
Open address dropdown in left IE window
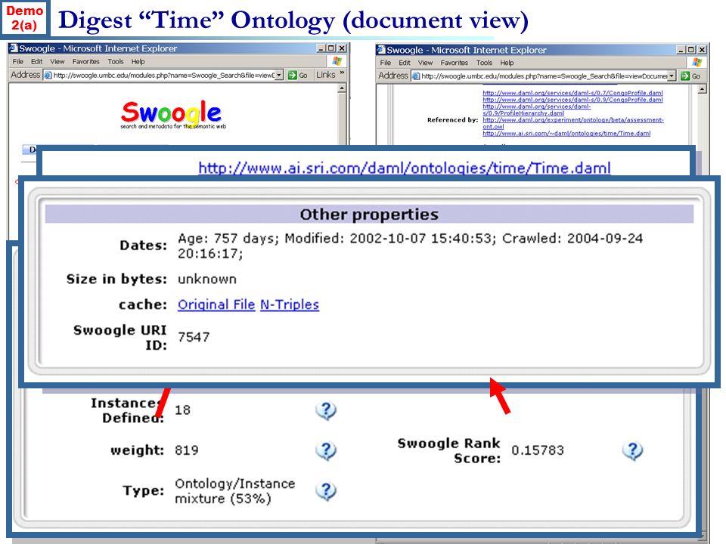279,75
